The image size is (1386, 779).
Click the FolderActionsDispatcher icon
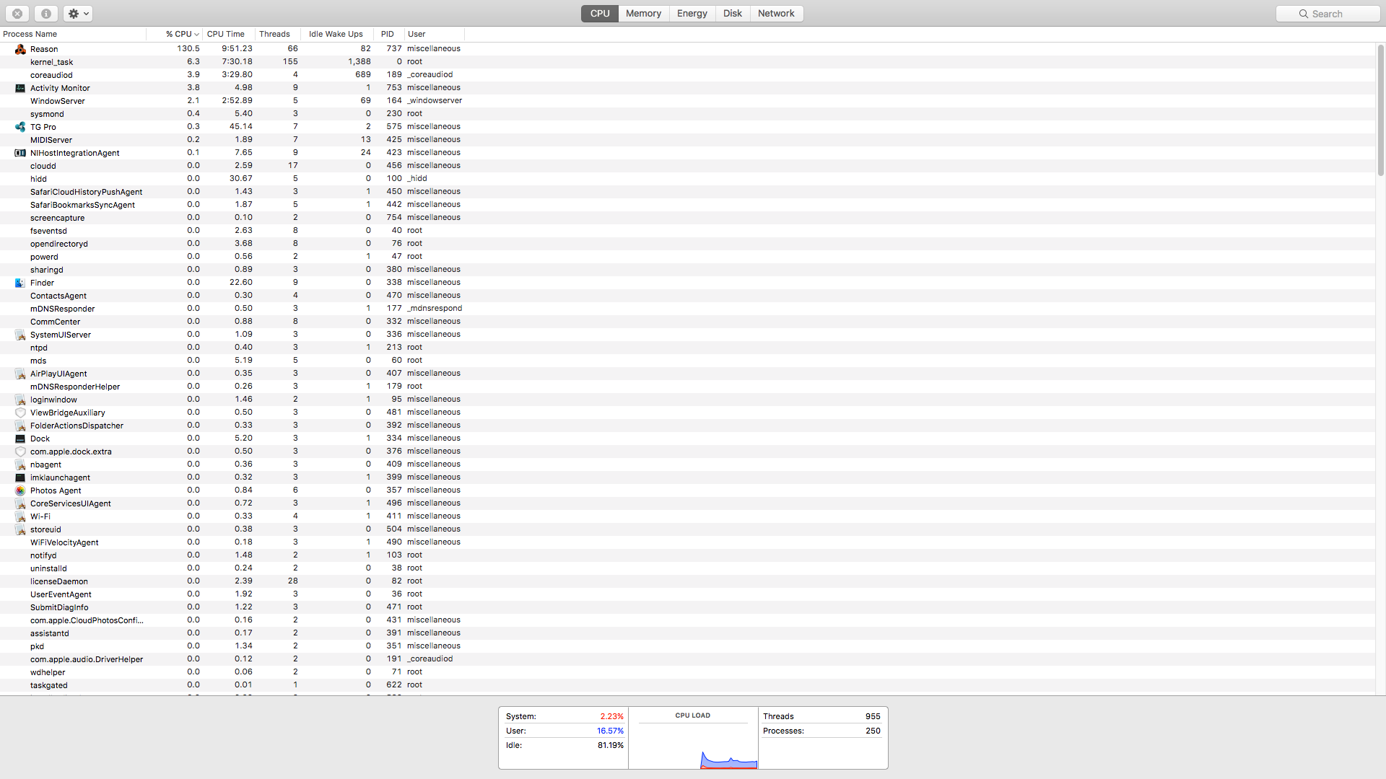[x=20, y=426]
